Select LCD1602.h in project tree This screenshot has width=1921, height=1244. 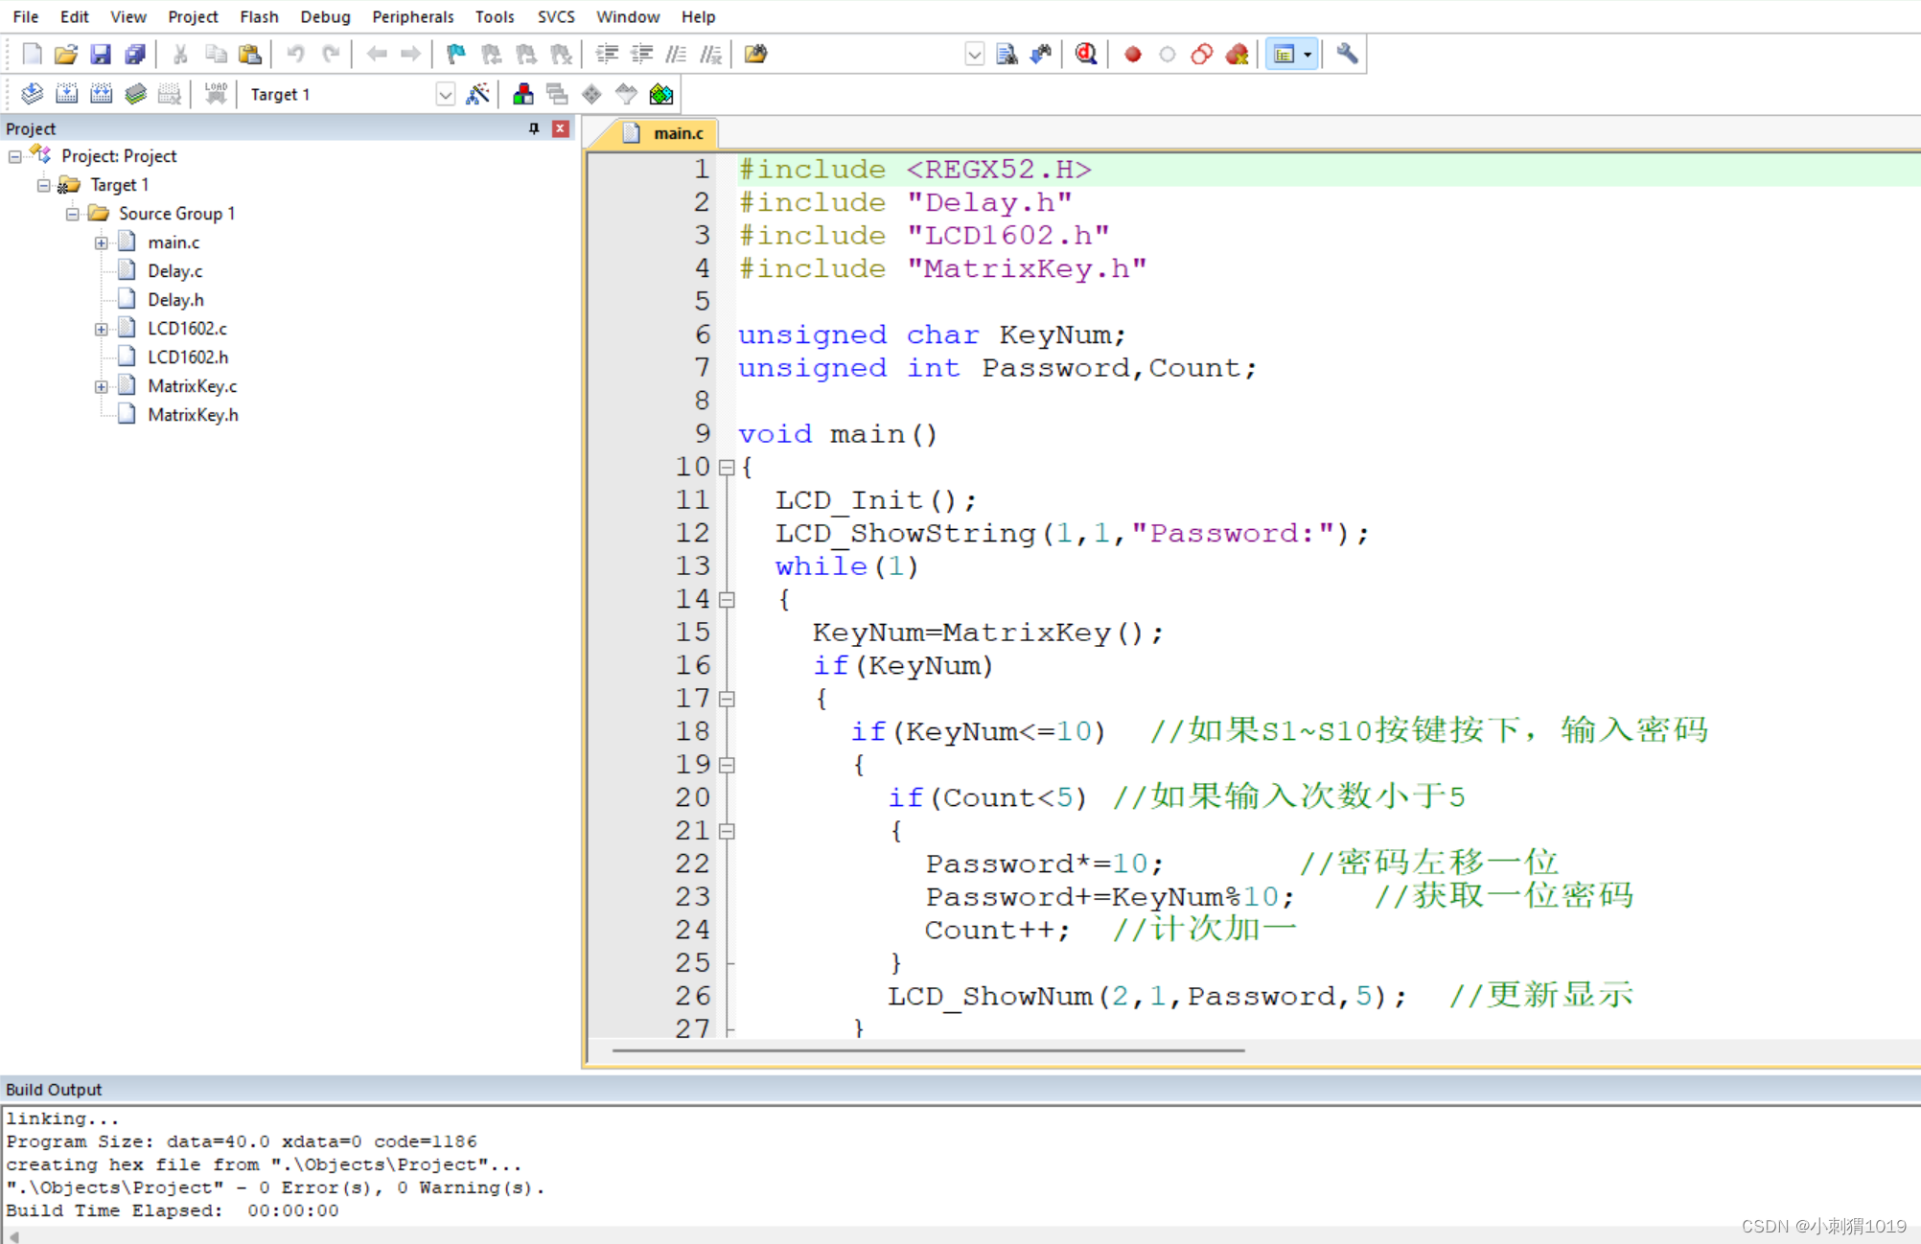click(x=187, y=357)
